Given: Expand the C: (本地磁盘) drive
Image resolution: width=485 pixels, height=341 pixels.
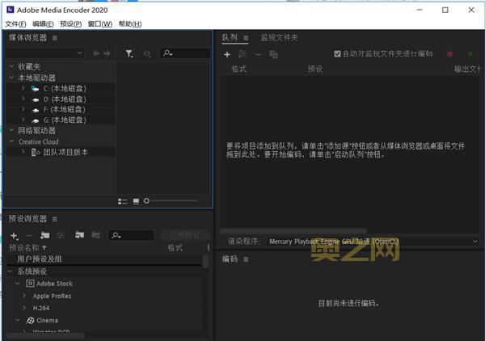Looking at the screenshot, I should 23,88.
